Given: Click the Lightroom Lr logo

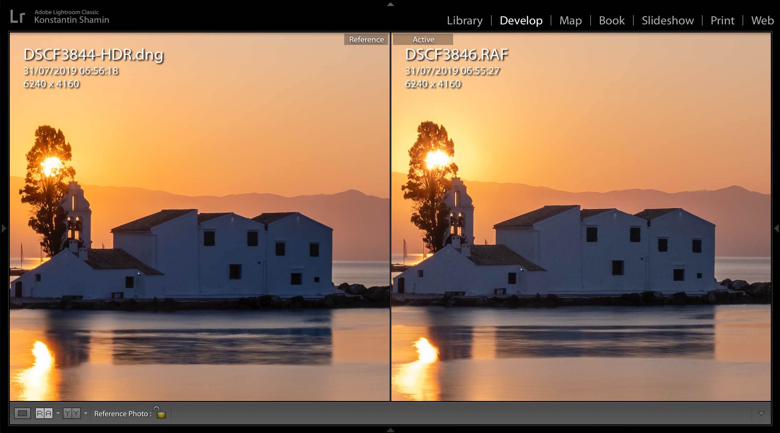Looking at the screenshot, I should (x=17, y=16).
